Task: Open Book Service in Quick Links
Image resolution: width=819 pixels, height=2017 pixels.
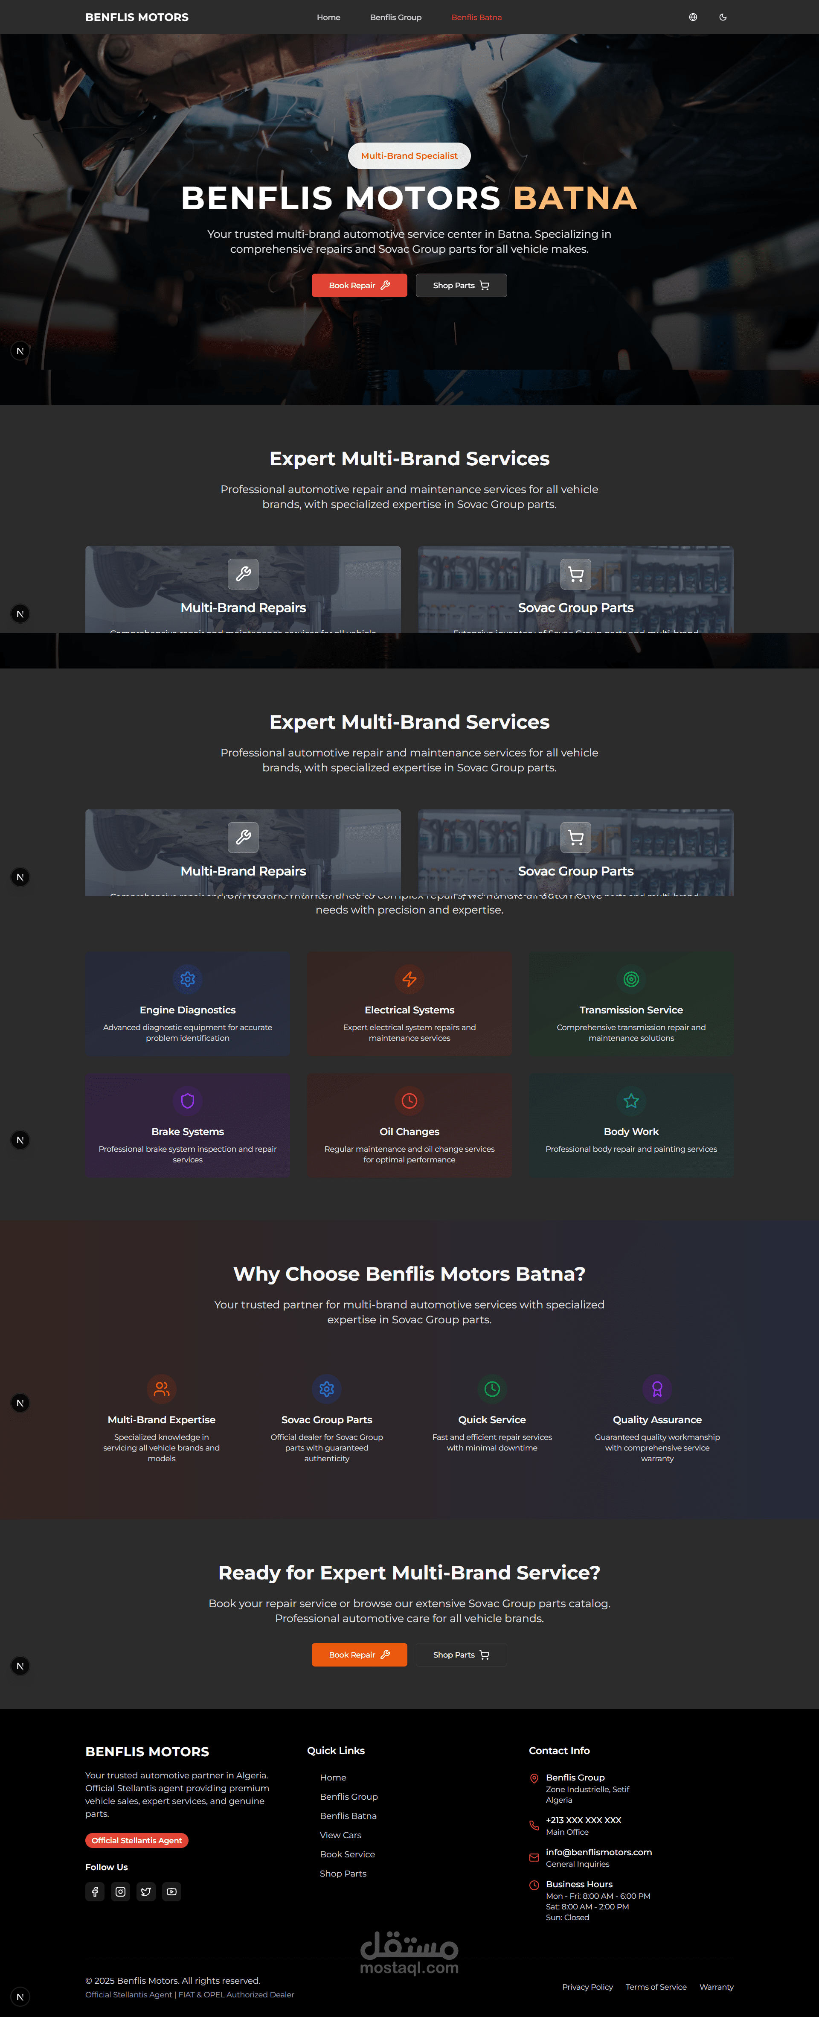Action: (x=347, y=1854)
